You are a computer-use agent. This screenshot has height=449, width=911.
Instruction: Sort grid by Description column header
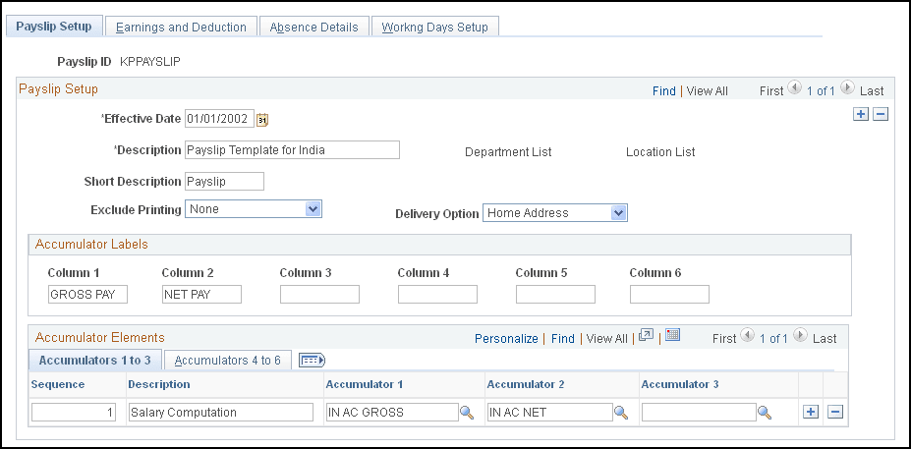point(158,384)
